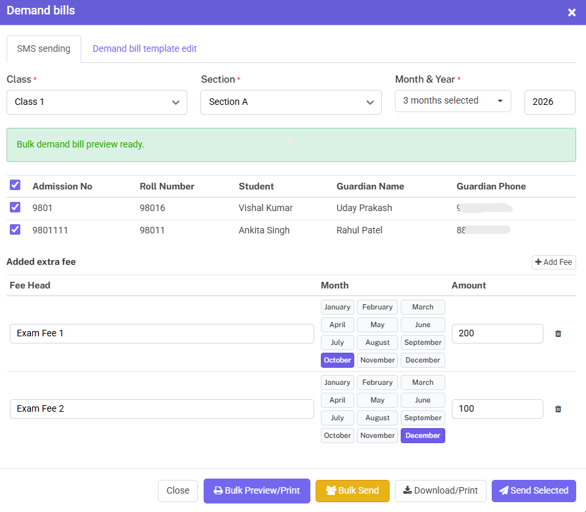The image size is (586, 512).
Task: Select March for Exam Fee 2
Action: (423, 382)
